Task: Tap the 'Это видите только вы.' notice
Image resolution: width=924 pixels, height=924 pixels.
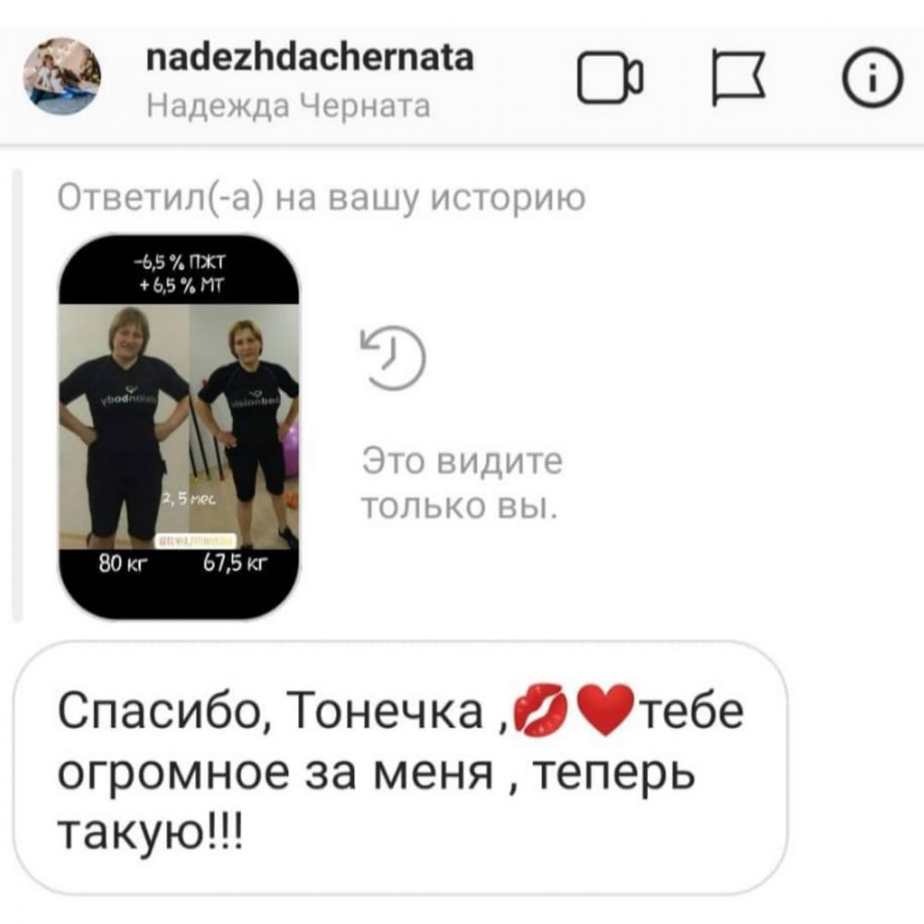Action: [462, 483]
